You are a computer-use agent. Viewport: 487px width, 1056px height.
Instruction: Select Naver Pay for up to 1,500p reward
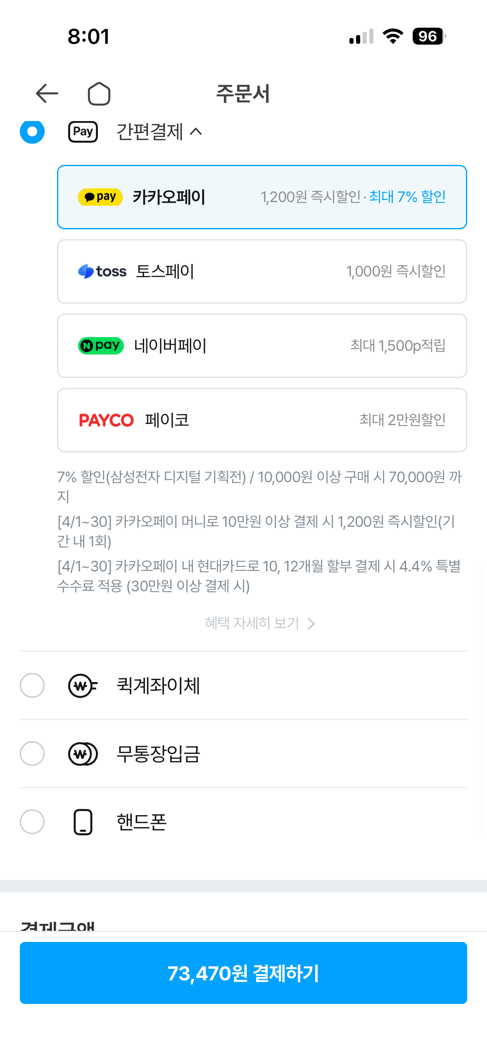[x=261, y=346]
